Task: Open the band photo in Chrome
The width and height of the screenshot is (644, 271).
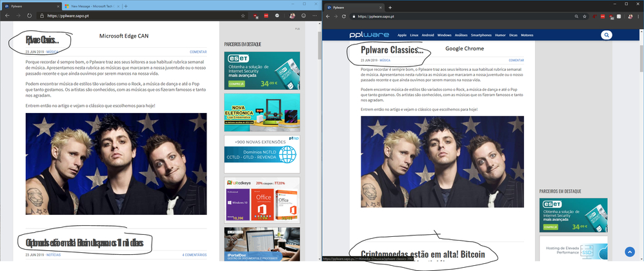Action: 442,162
